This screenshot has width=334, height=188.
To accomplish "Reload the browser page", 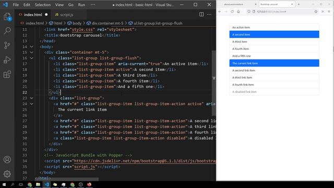I will 232,11.
